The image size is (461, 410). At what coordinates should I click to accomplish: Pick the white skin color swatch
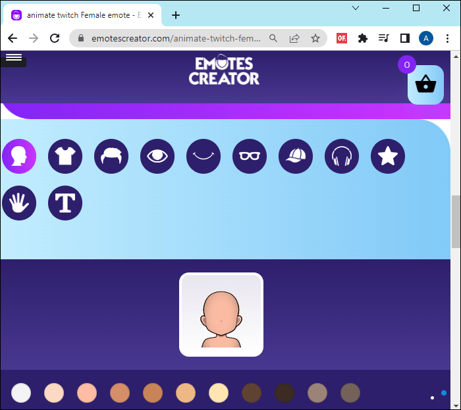point(21,393)
